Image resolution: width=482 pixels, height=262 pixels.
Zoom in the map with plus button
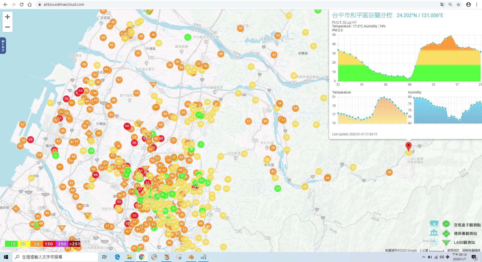pos(8,17)
